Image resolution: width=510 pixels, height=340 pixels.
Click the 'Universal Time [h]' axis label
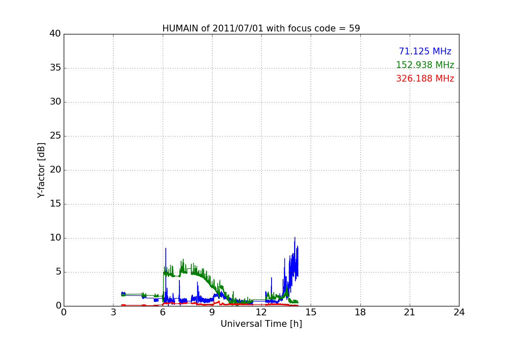tap(261, 324)
